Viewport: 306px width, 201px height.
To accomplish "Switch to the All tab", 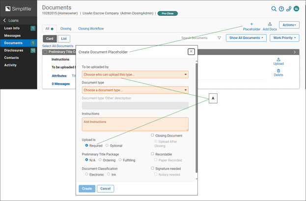I will click(50, 29).
